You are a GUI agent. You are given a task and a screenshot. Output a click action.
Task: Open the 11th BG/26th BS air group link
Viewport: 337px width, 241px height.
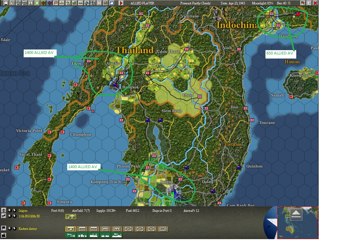(29, 216)
